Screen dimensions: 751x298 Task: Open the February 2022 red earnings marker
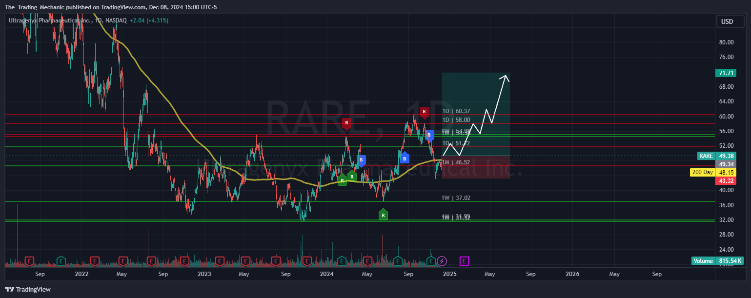pos(95,261)
